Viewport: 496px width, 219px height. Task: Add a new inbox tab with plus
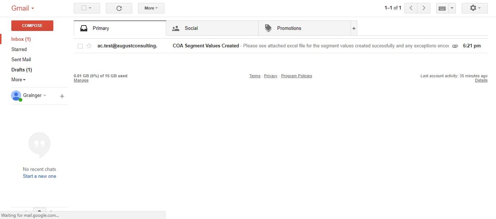[354, 28]
